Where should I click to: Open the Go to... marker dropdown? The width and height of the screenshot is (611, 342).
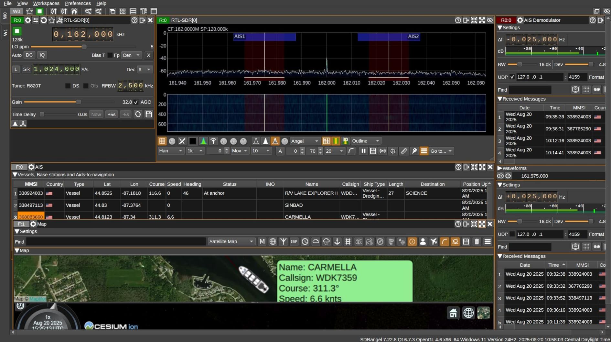click(x=441, y=151)
